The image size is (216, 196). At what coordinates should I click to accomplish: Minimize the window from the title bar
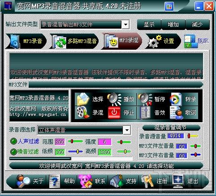(x=199, y=6)
